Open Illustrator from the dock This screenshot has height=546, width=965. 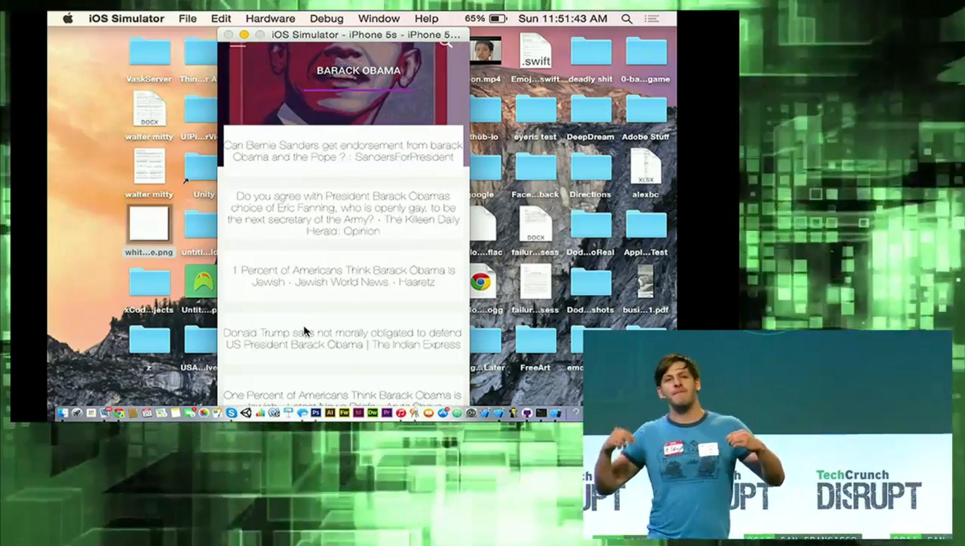[330, 413]
